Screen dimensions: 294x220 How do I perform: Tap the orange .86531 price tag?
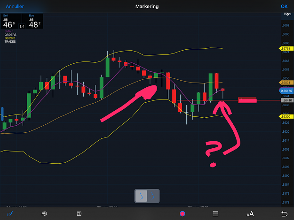(x=286, y=83)
